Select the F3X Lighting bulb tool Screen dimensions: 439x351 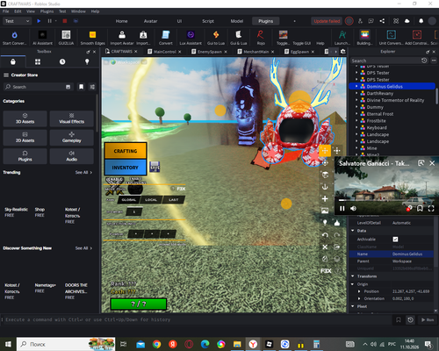[325, 223]
